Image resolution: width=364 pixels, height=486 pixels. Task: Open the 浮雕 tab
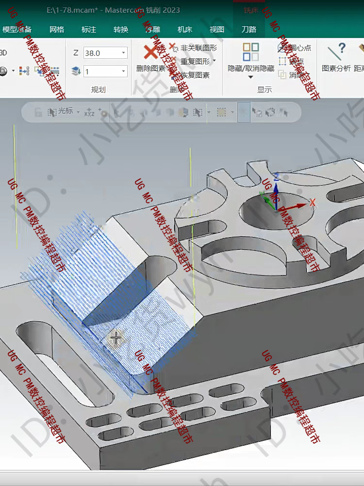pyautogui.click(x=153, y=30)
